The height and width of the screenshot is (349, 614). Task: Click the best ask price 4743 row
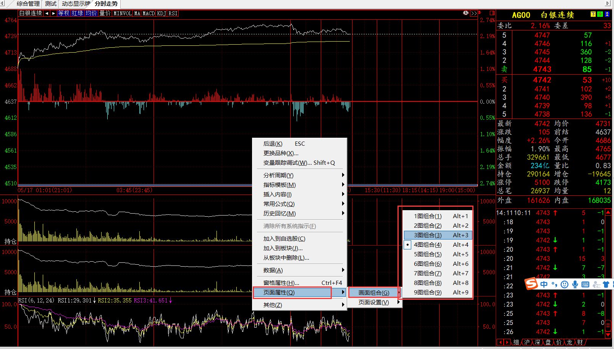point(553,69)
